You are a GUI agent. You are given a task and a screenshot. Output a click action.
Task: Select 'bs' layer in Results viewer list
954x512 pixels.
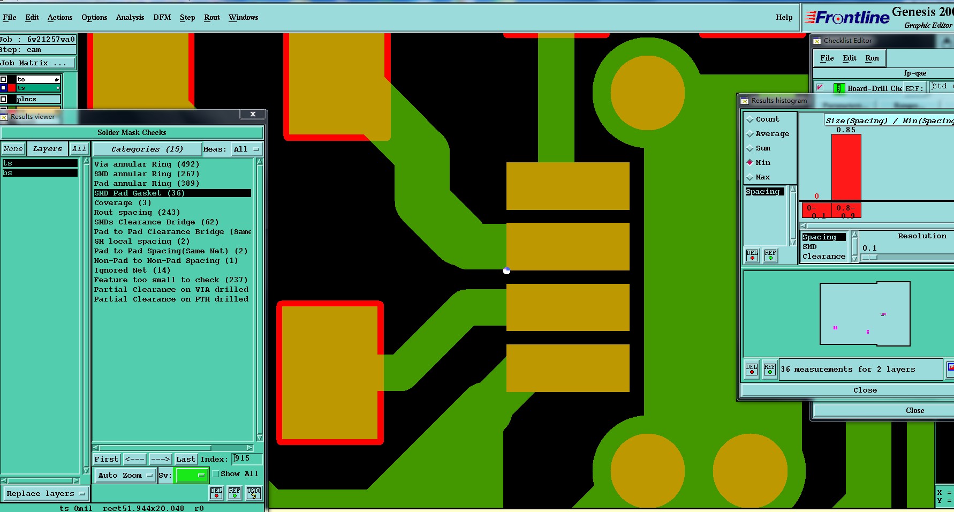pyautogui.click(x=40, y=172)
